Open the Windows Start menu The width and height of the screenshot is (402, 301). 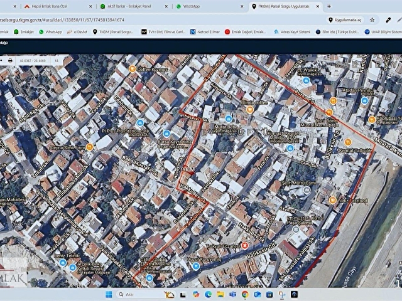[x=109, y=295]
